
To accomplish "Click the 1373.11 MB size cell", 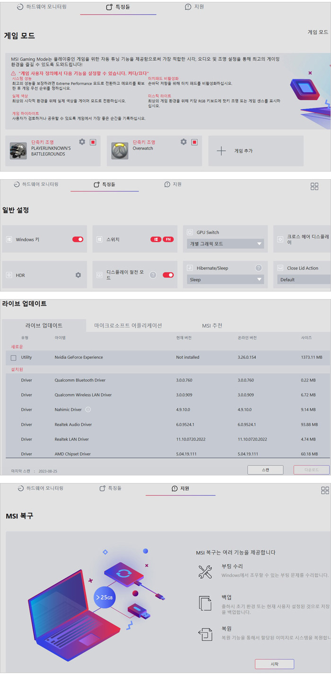I will (312, 357).
